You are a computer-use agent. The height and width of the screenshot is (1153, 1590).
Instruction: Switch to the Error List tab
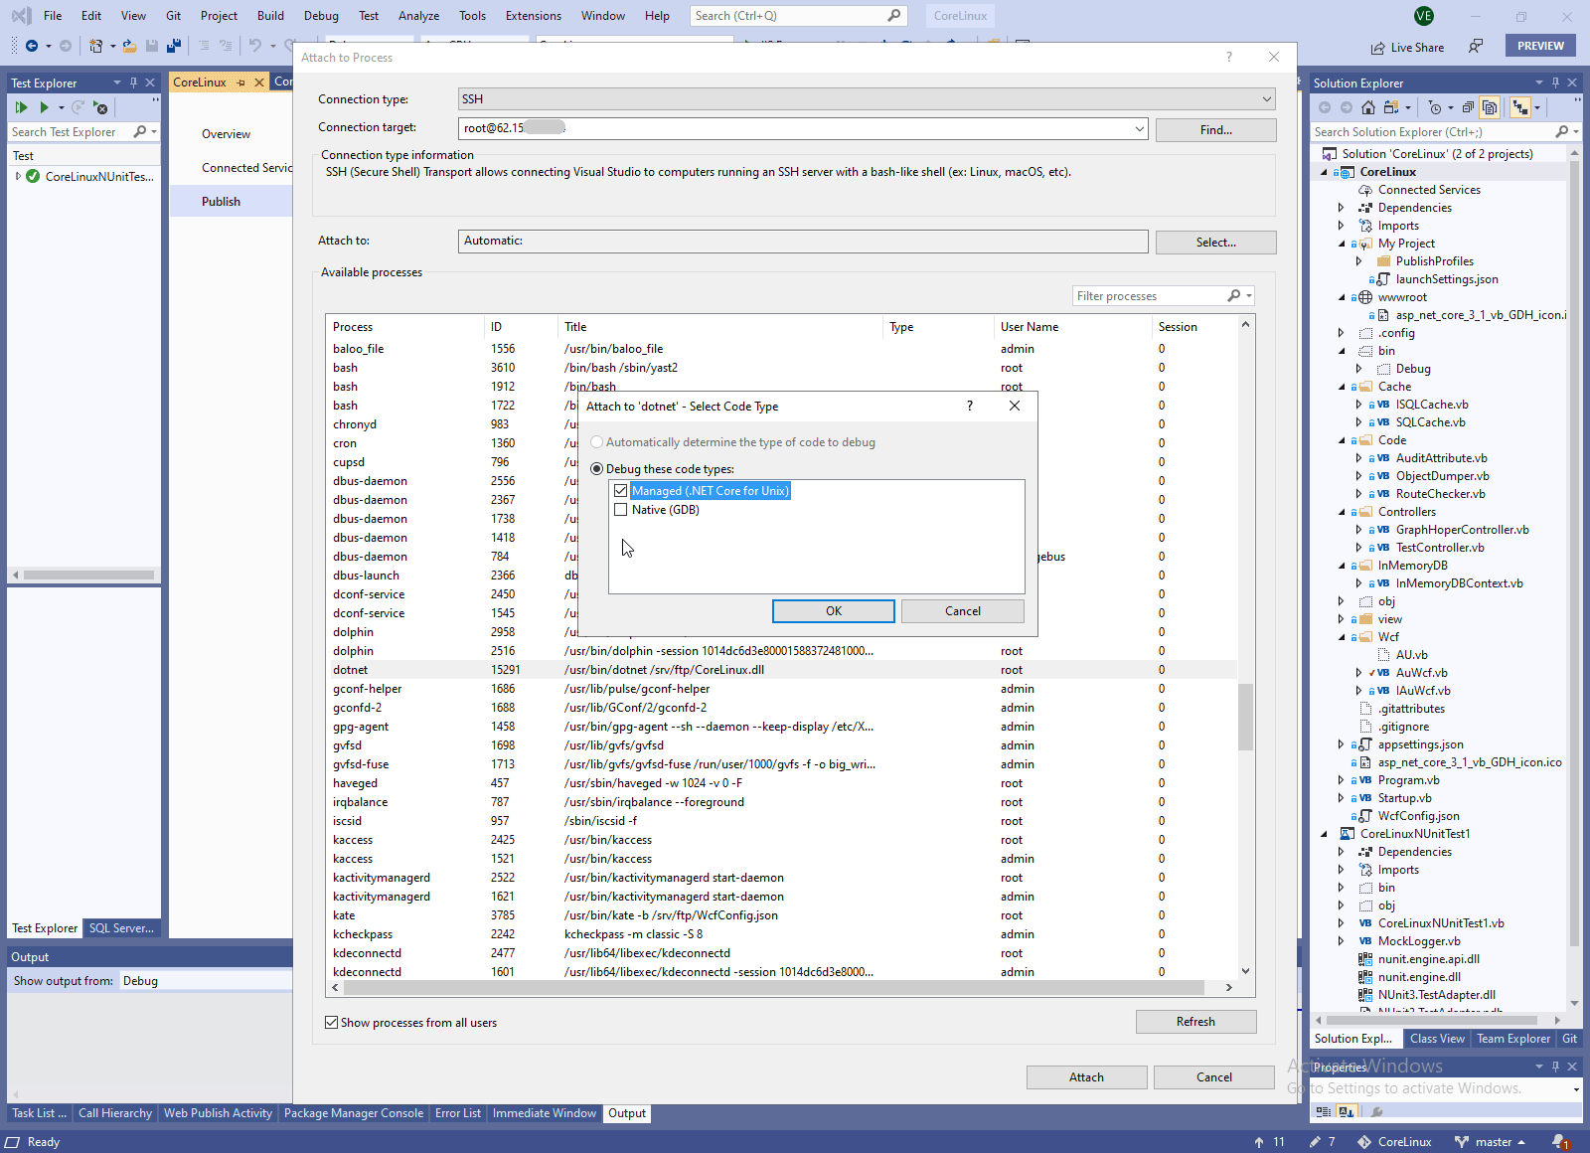457,1113
